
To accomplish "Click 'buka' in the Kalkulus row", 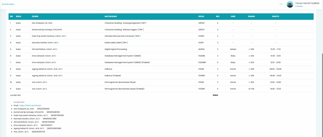I will tap(18, 69).
